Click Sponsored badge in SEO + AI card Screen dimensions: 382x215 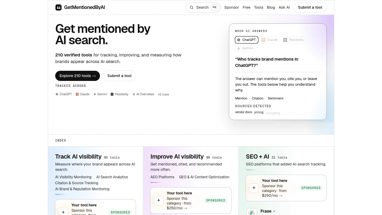click(x=311, y=188)
